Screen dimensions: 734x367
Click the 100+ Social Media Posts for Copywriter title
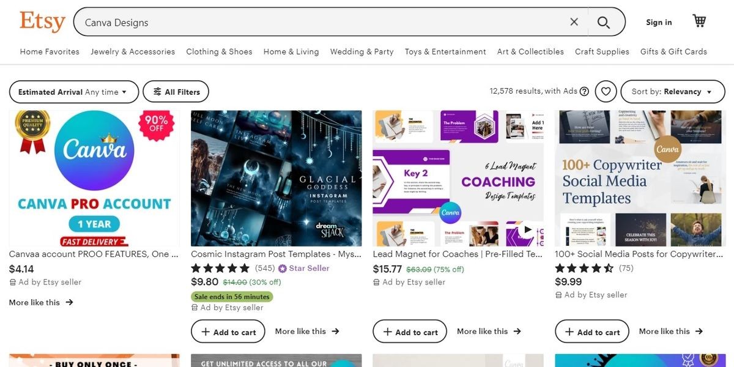640,254
